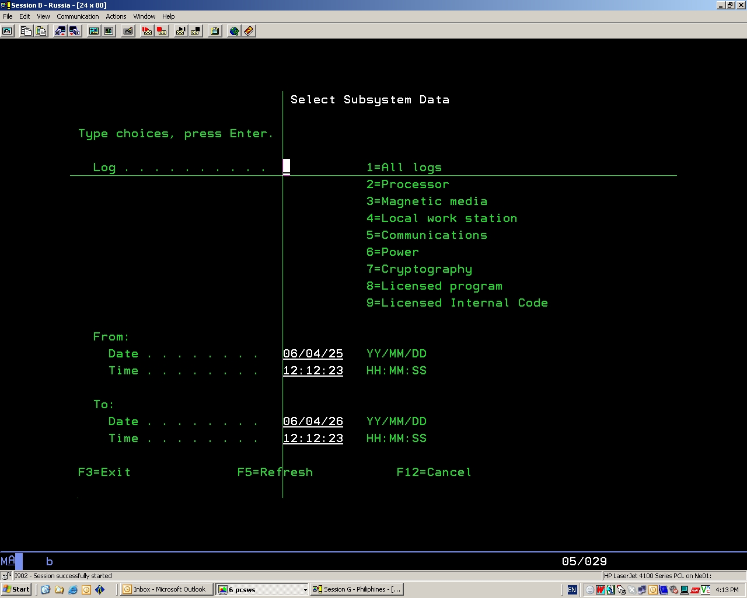747x598 pixels.
Task: Open the Help menu
Action: (x=168, y=16)
